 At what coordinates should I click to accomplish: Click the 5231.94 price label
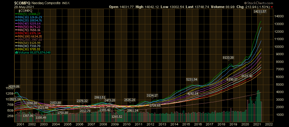pos(192,80)
